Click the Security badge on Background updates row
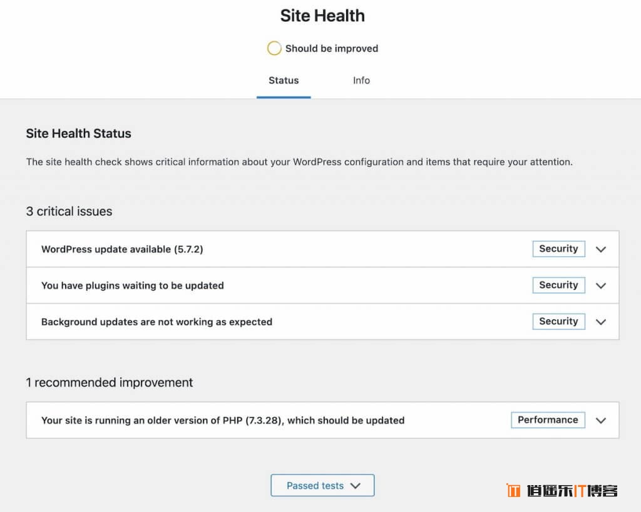This screenshot has height=512, width=641. (558, 321)
